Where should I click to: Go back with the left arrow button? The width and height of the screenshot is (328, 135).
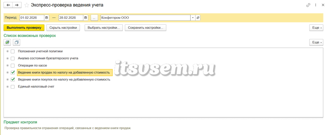tap(8, 5)
